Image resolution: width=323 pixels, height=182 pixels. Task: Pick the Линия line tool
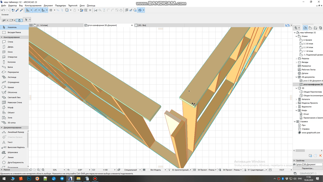13,157
